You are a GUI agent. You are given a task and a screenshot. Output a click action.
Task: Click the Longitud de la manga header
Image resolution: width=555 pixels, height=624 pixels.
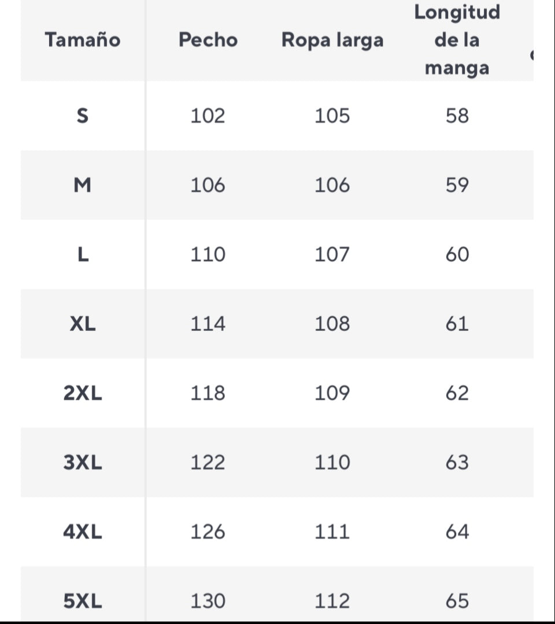[457, 40]
